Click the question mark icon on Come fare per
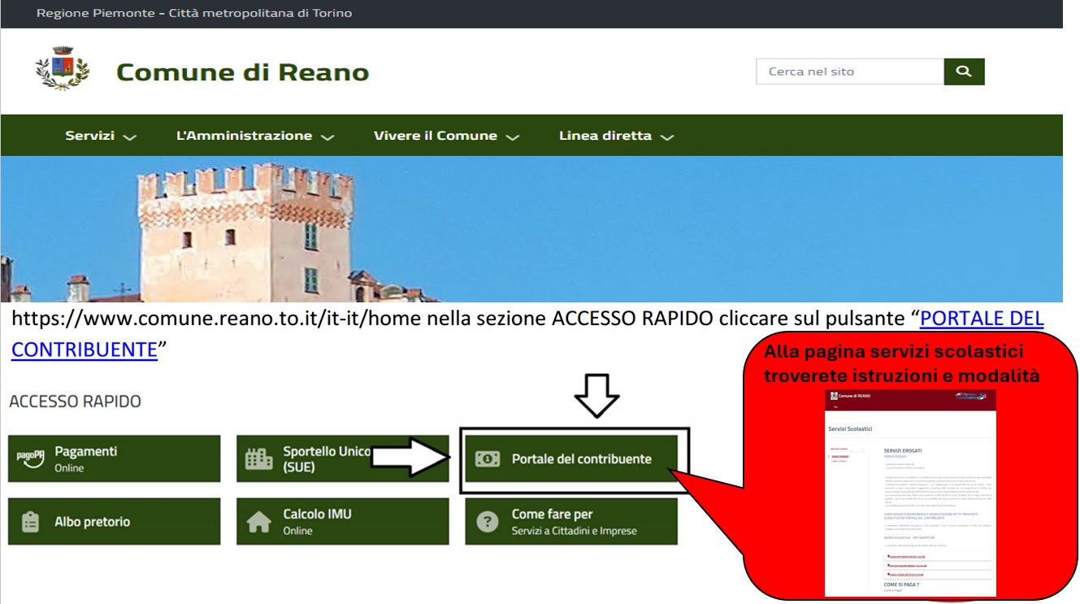 488,522
